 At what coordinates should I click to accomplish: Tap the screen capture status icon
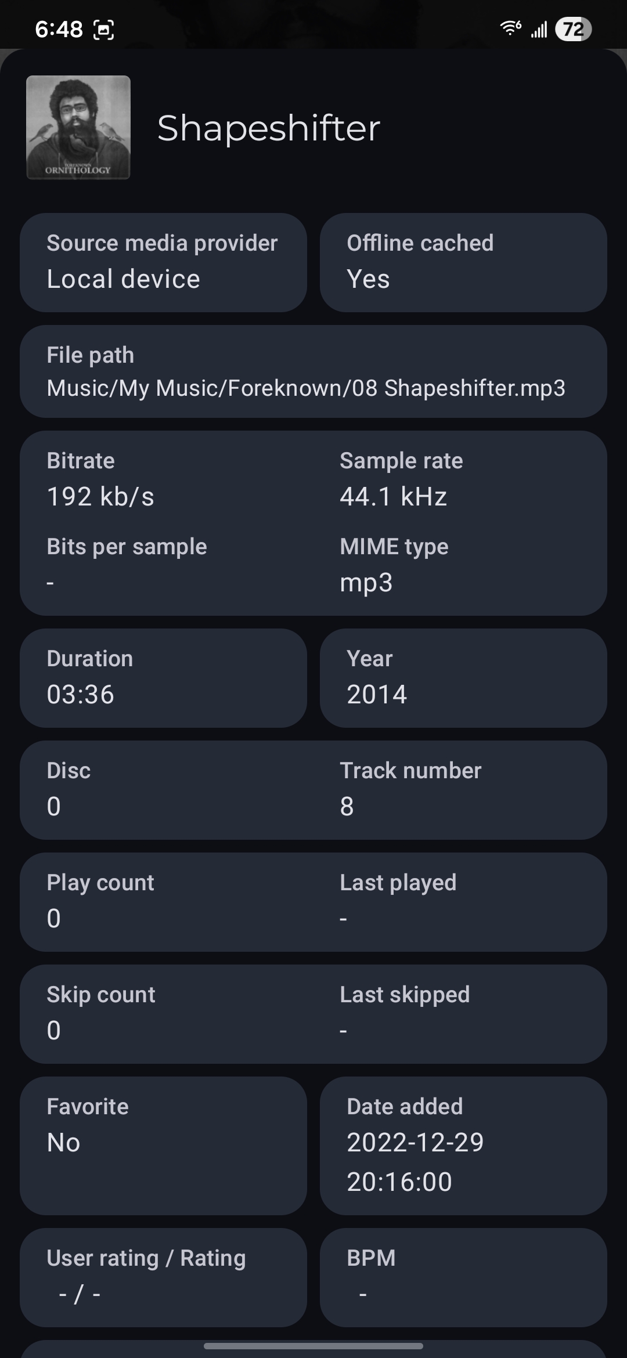103,30
